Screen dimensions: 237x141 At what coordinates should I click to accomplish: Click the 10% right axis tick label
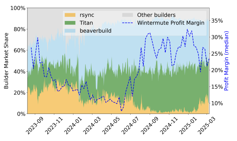click(217, 103)
